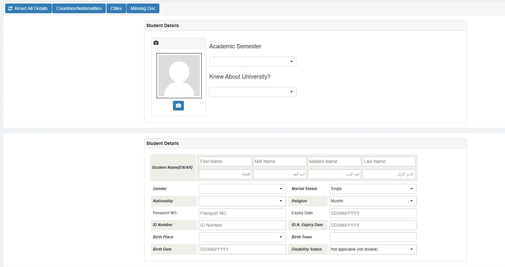Click the Student Name[EN/AR] label
This screenshot has height=267, width=505.
pos(172,167)
